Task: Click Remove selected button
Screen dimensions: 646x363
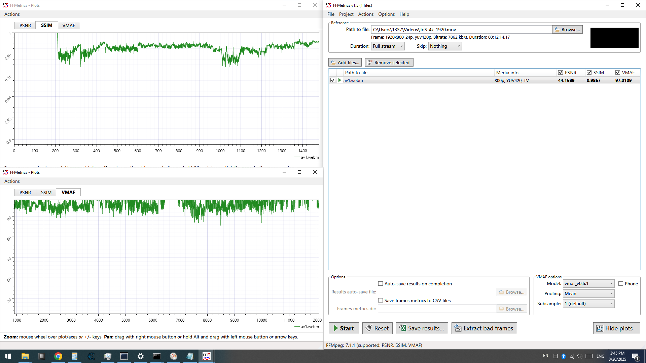Action: tap(389, 63)
